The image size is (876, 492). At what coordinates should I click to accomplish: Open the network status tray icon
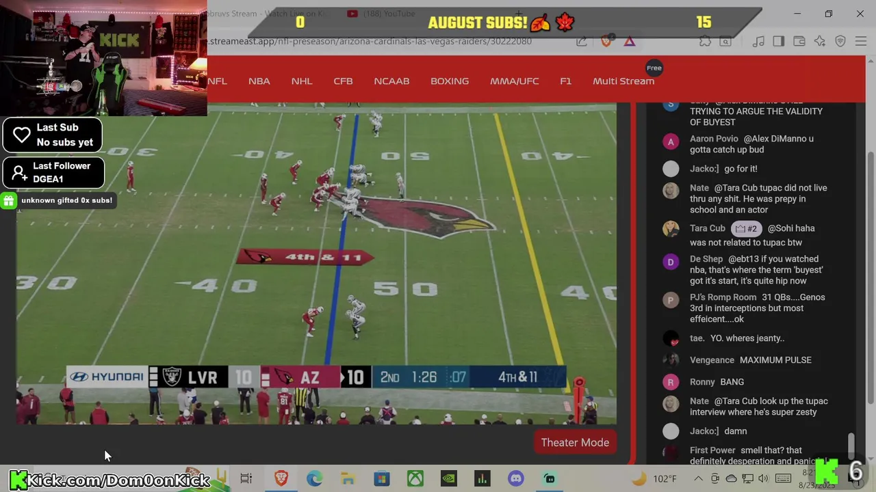click(x=747, y=478)
